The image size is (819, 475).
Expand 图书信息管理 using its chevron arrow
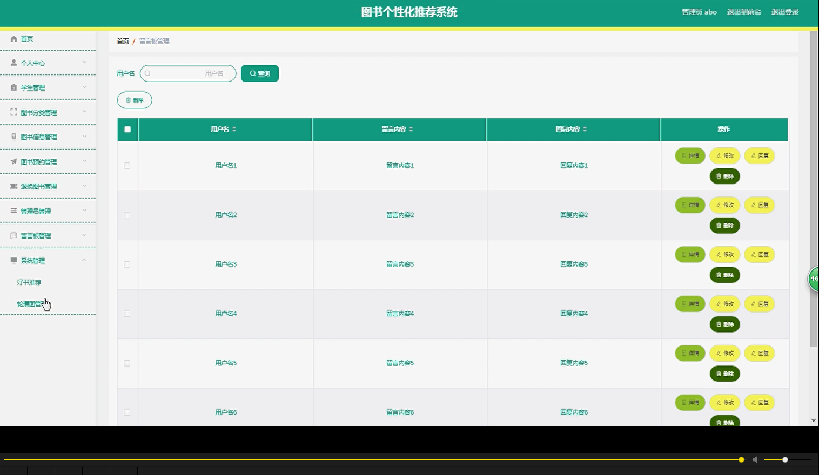tap(84, 137)
